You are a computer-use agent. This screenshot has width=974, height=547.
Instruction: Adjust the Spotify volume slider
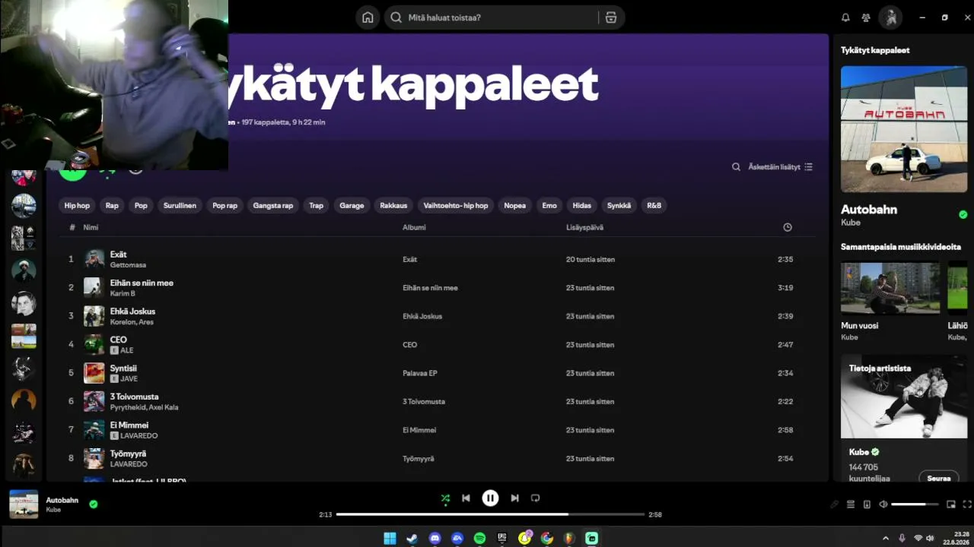(914, 504)
